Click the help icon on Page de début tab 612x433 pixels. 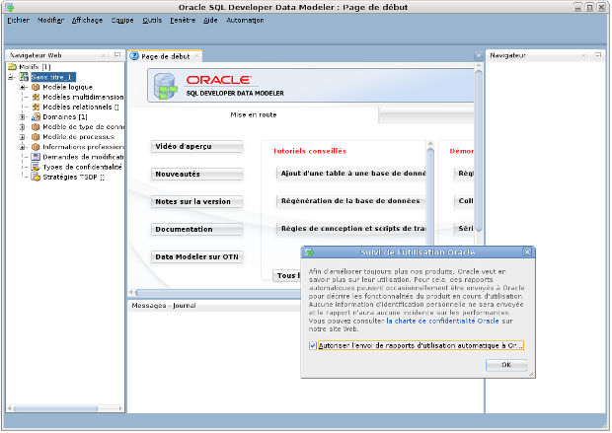(134, 56)
